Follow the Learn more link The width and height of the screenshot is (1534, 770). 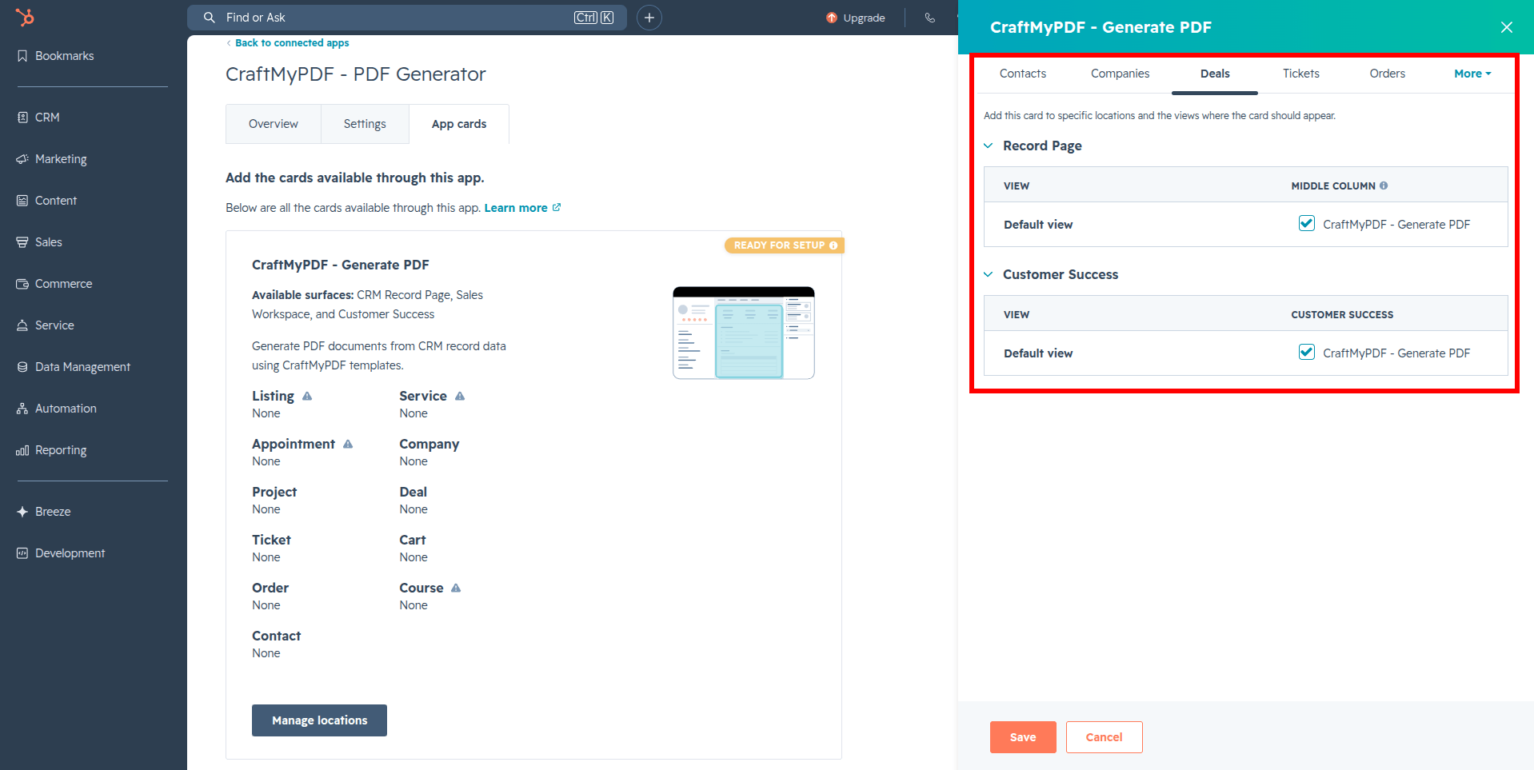pos(522,208)
